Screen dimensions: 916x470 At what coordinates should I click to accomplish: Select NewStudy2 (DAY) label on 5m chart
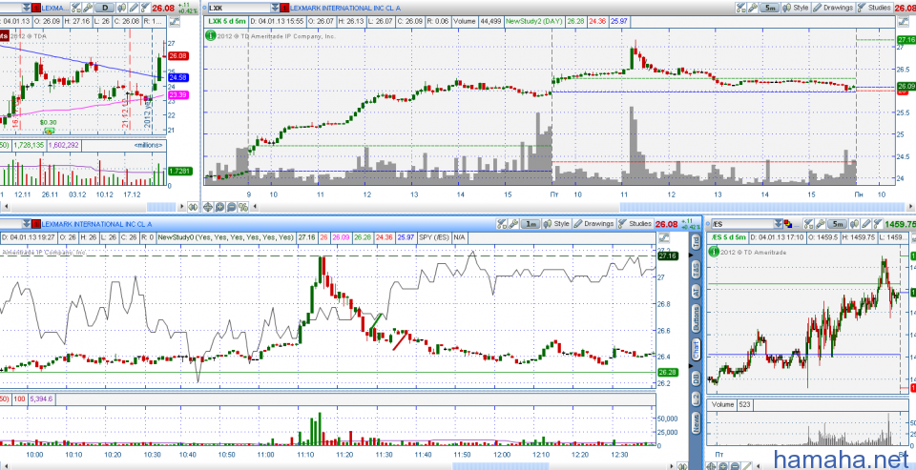tap(534, 21)
